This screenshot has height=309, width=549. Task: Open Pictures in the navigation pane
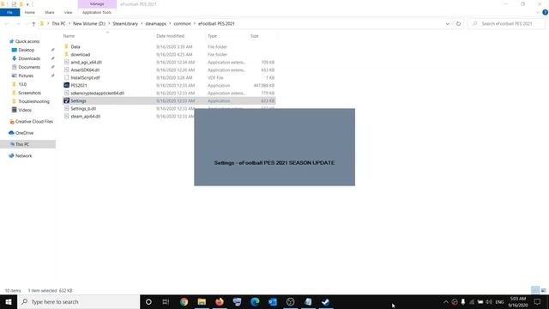[x=26, y=76]
